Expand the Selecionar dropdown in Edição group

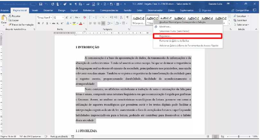point(248,25)
